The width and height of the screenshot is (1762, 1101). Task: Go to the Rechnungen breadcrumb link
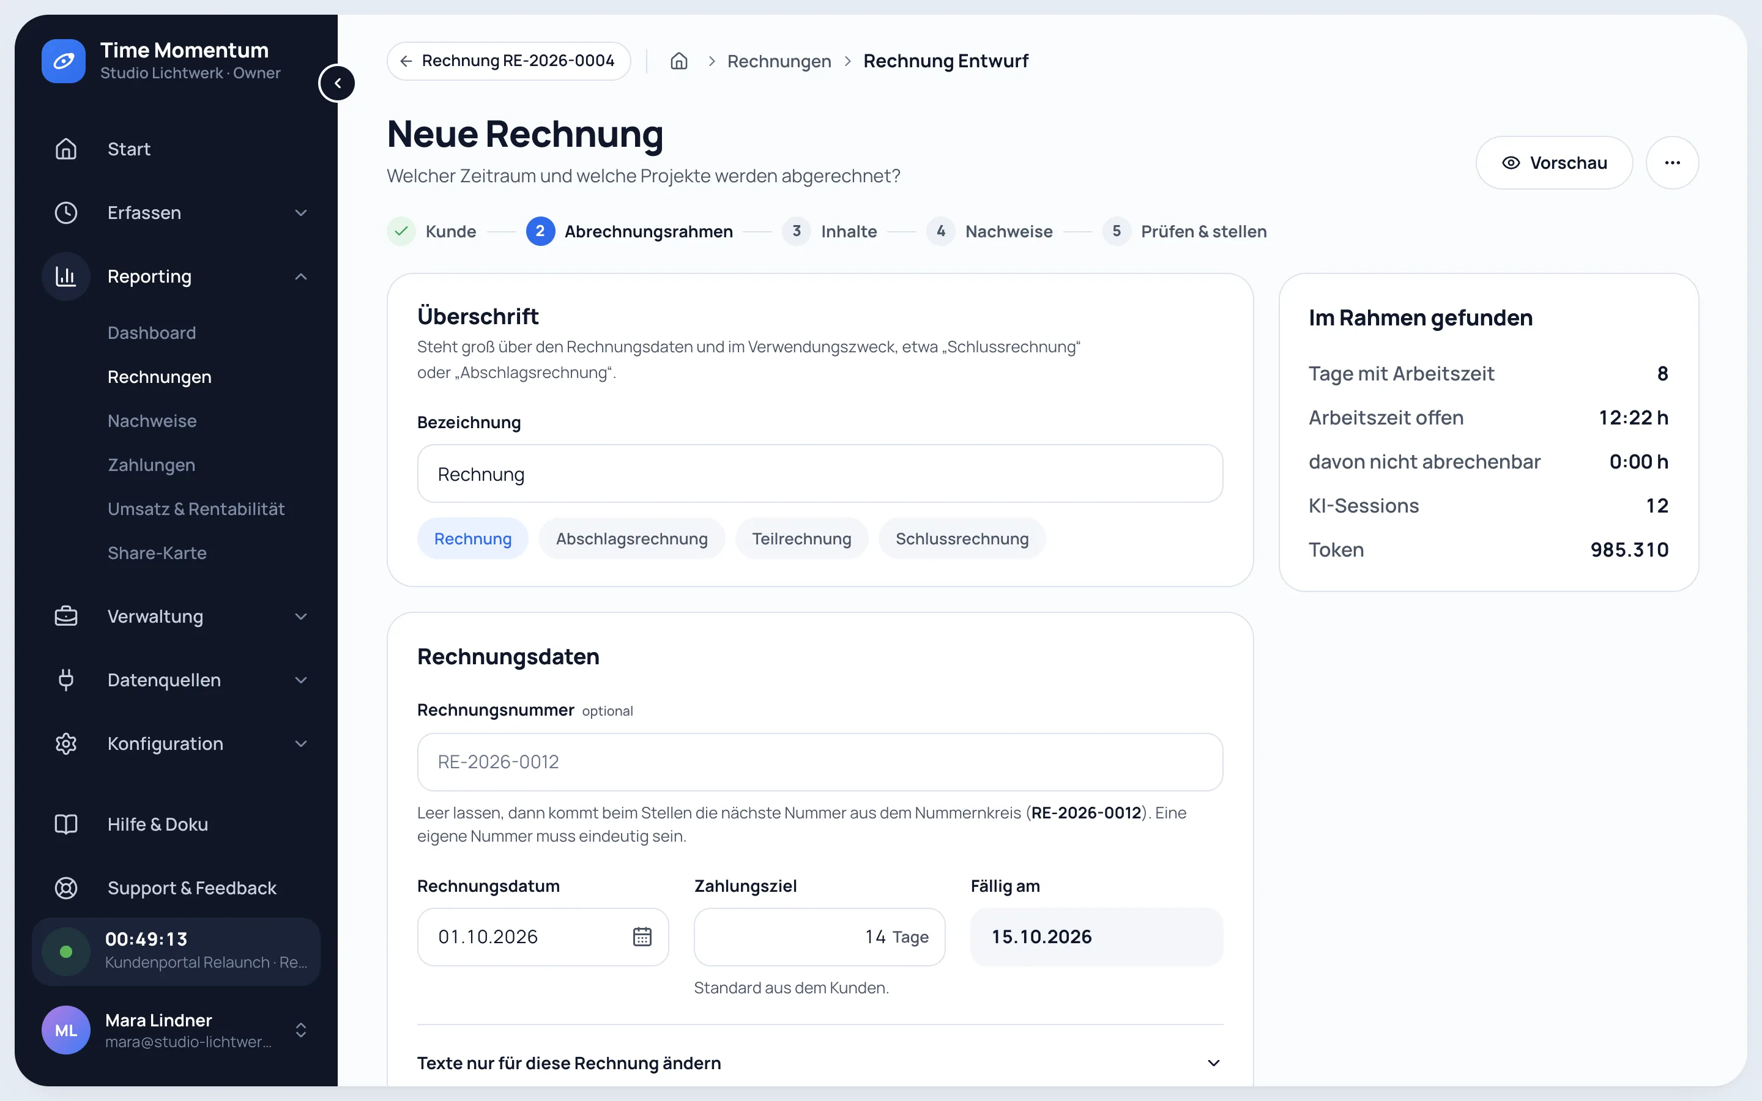coord(778,61)
